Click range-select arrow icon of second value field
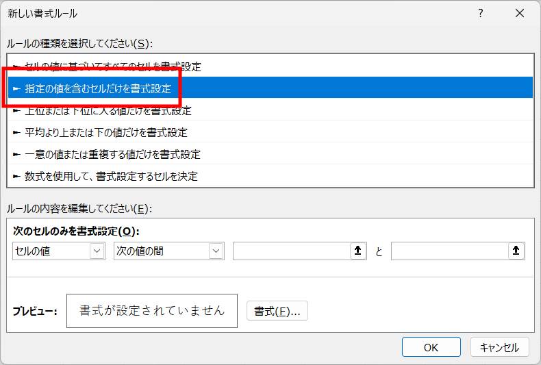The height and width of the screenshot is (365, 541). (x=516, y=251)
